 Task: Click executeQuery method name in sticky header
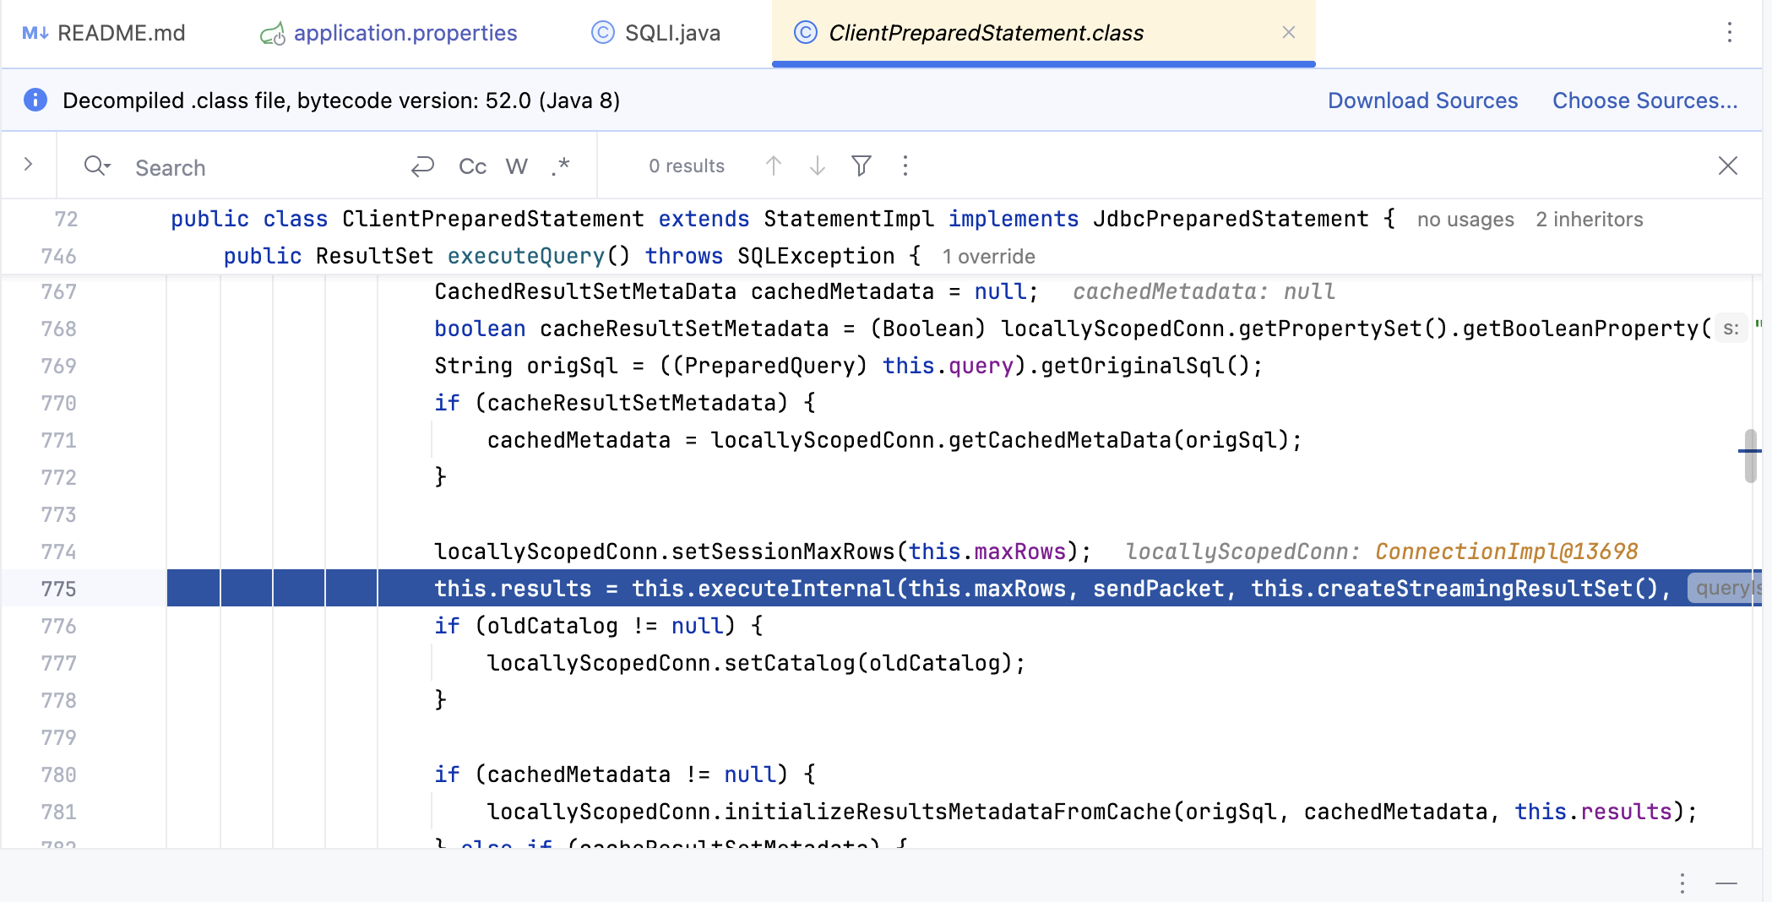point(525,256)
